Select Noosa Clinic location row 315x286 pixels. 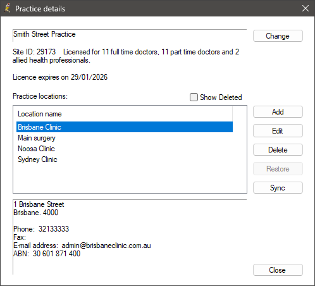[x=125, y=149]
